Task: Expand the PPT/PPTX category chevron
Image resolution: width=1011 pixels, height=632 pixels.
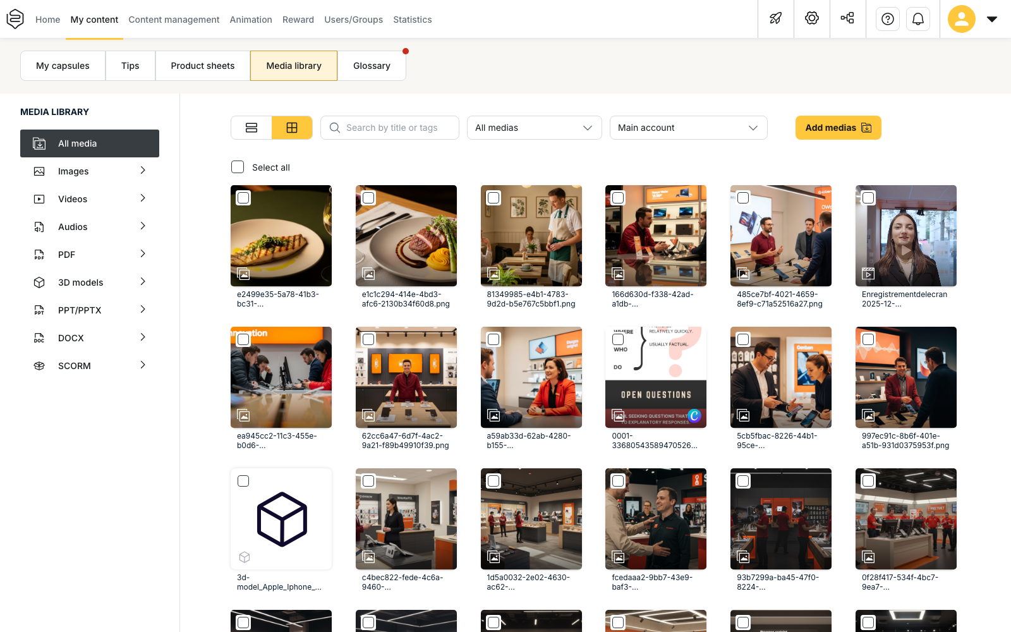Action: pyautogui.click(x=143, y=310)
